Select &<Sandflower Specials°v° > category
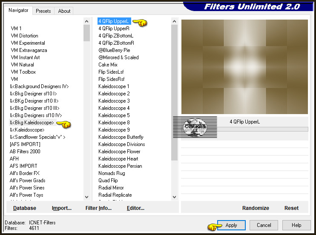The height and width of the screenshot is (235, 316). [37, 137]
